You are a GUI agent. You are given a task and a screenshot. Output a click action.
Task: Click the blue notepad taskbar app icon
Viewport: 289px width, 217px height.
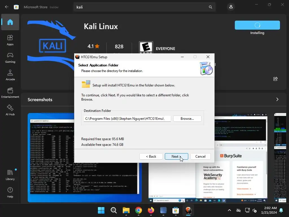pos(163,210)
